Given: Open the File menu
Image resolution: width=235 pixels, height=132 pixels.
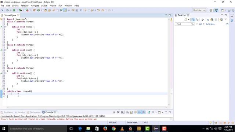Looking at the screenshot, I should click(x=3, y=5).
